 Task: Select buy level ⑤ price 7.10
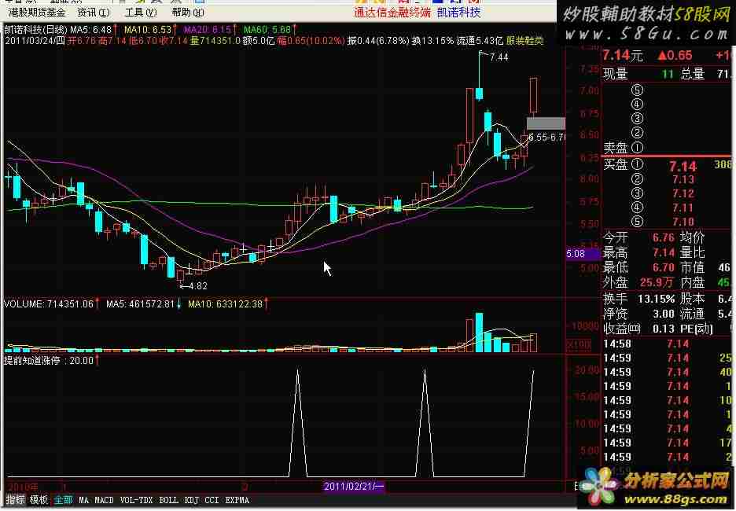coord(683,222)
